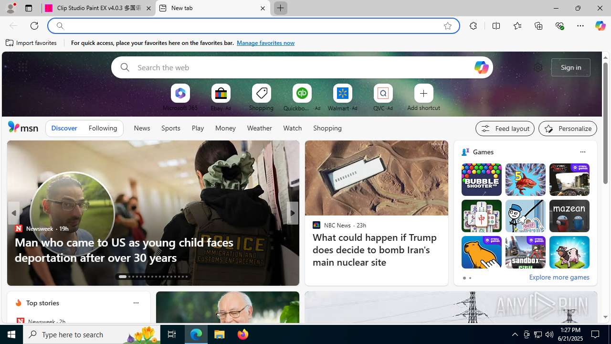This screenshot has width=611, height=344.
Task: Click the Personalize button
Action: coord(568,129)
